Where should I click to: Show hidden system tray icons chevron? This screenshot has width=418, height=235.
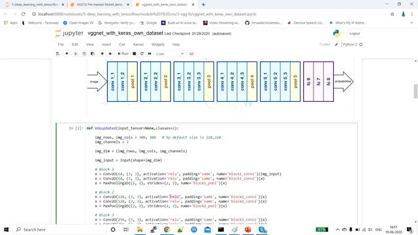(x=338, y=229)
